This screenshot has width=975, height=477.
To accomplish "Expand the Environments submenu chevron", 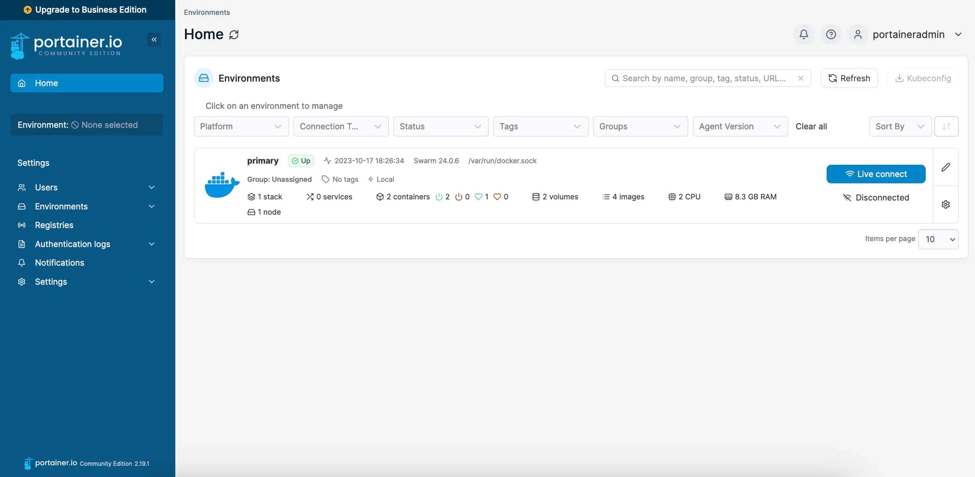I will [151, 206].
